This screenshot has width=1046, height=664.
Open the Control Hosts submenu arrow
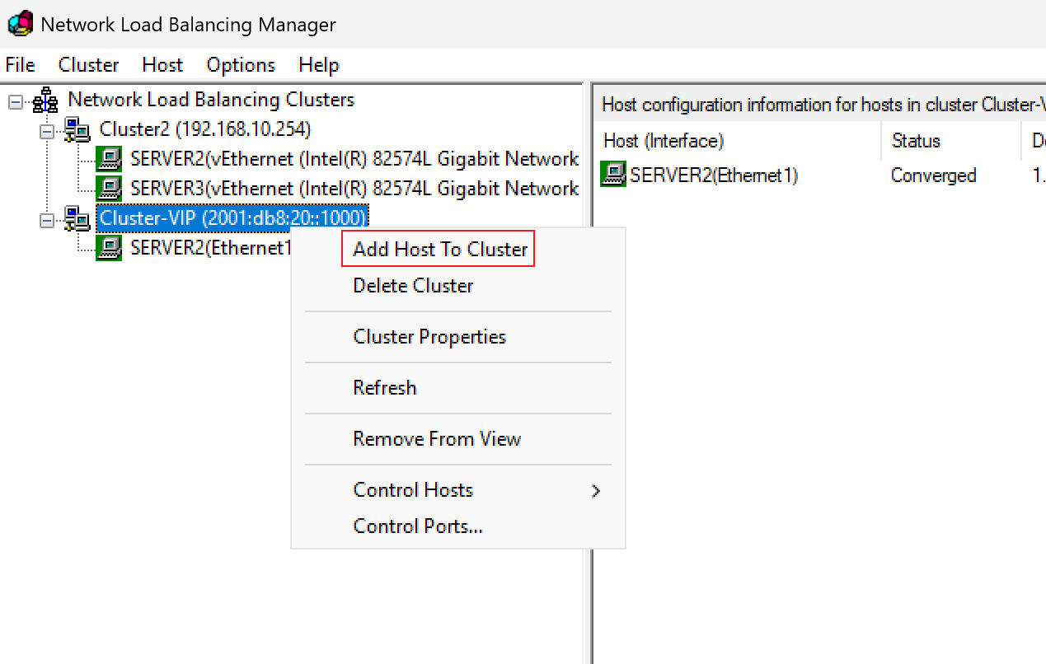click(596, 491)
